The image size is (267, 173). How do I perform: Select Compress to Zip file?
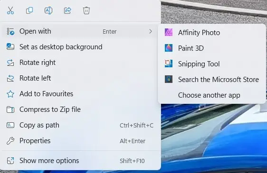pyautogui.click(x=79, y=109)
